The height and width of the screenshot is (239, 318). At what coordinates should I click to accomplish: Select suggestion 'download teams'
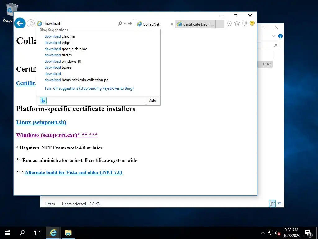pyautogui.click(x=58, y=68)
